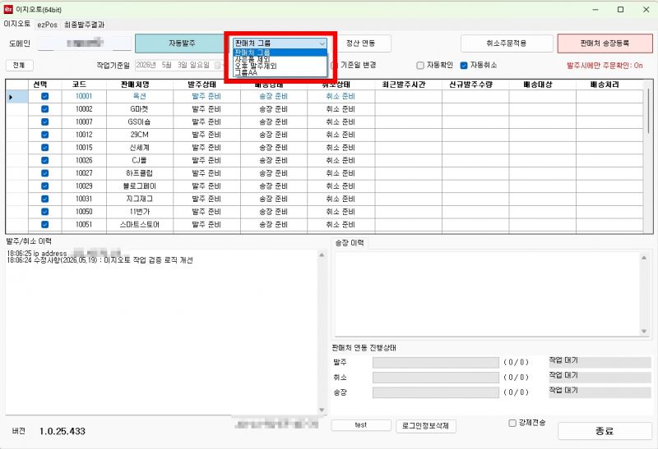Viewport: 658px width, 449px height.
Task: Click the 발주 progress bar
Action: point(436,362)
